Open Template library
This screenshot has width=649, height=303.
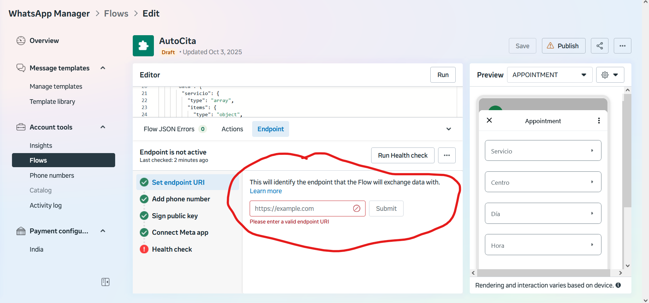pos(52,102)
